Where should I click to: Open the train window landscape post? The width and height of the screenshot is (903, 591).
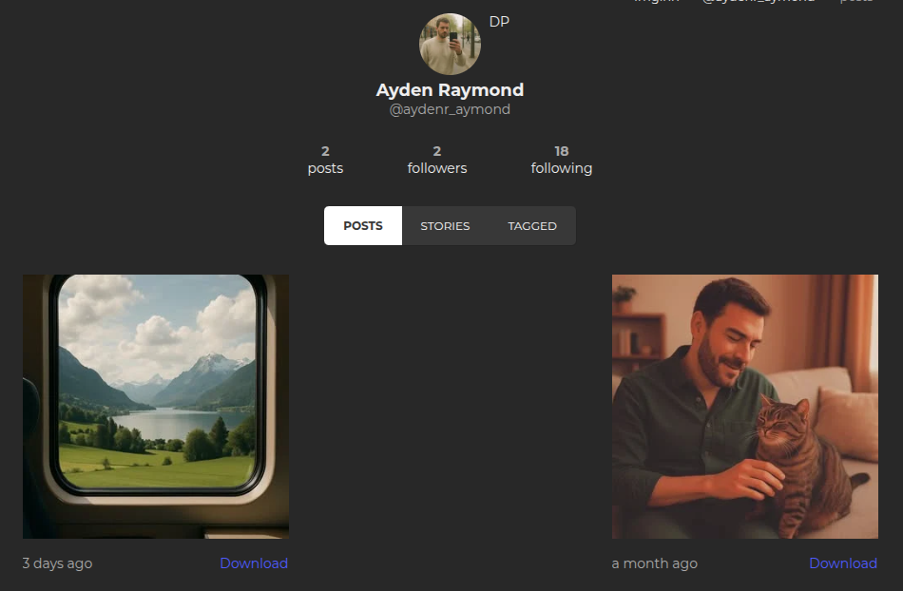tap(156, 407)
